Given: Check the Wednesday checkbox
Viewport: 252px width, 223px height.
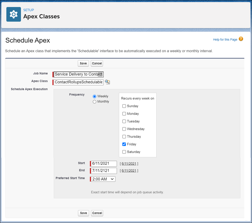Looking at the screenshot, I should click(x=124, y=129).
